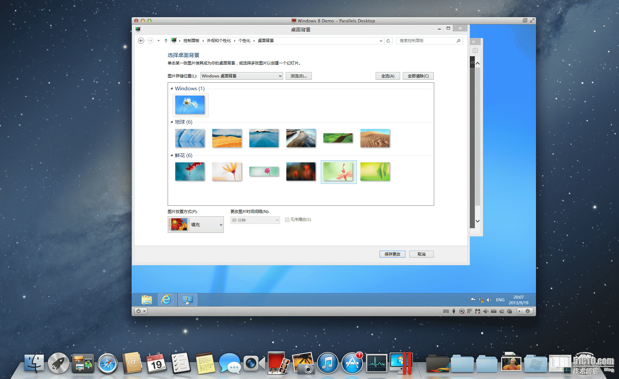Collapse the 地球 (6) group
Viewport: 619px width, 379px height.
pos(172,122)
